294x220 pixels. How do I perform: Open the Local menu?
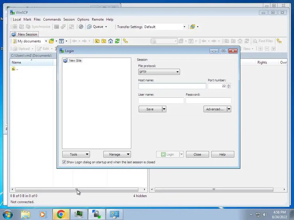coord(17,19)
